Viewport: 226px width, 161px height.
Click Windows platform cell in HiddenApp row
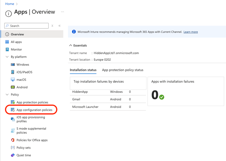point(116,92)
